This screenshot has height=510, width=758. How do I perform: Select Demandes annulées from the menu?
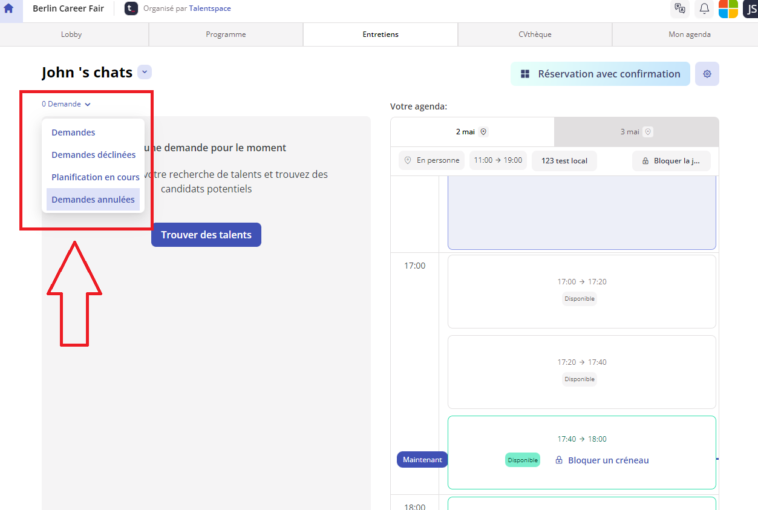click(x=93, y=200)
